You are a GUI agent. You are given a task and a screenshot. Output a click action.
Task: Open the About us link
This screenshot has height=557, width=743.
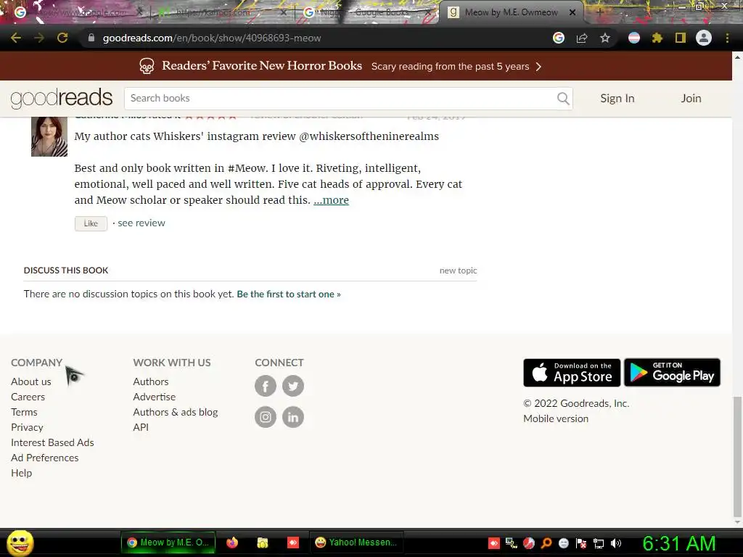click(x=30, y=381)
